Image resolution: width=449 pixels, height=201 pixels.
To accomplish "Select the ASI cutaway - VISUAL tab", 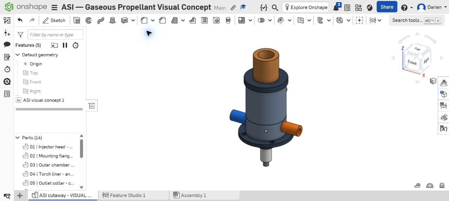I will 63,195.
